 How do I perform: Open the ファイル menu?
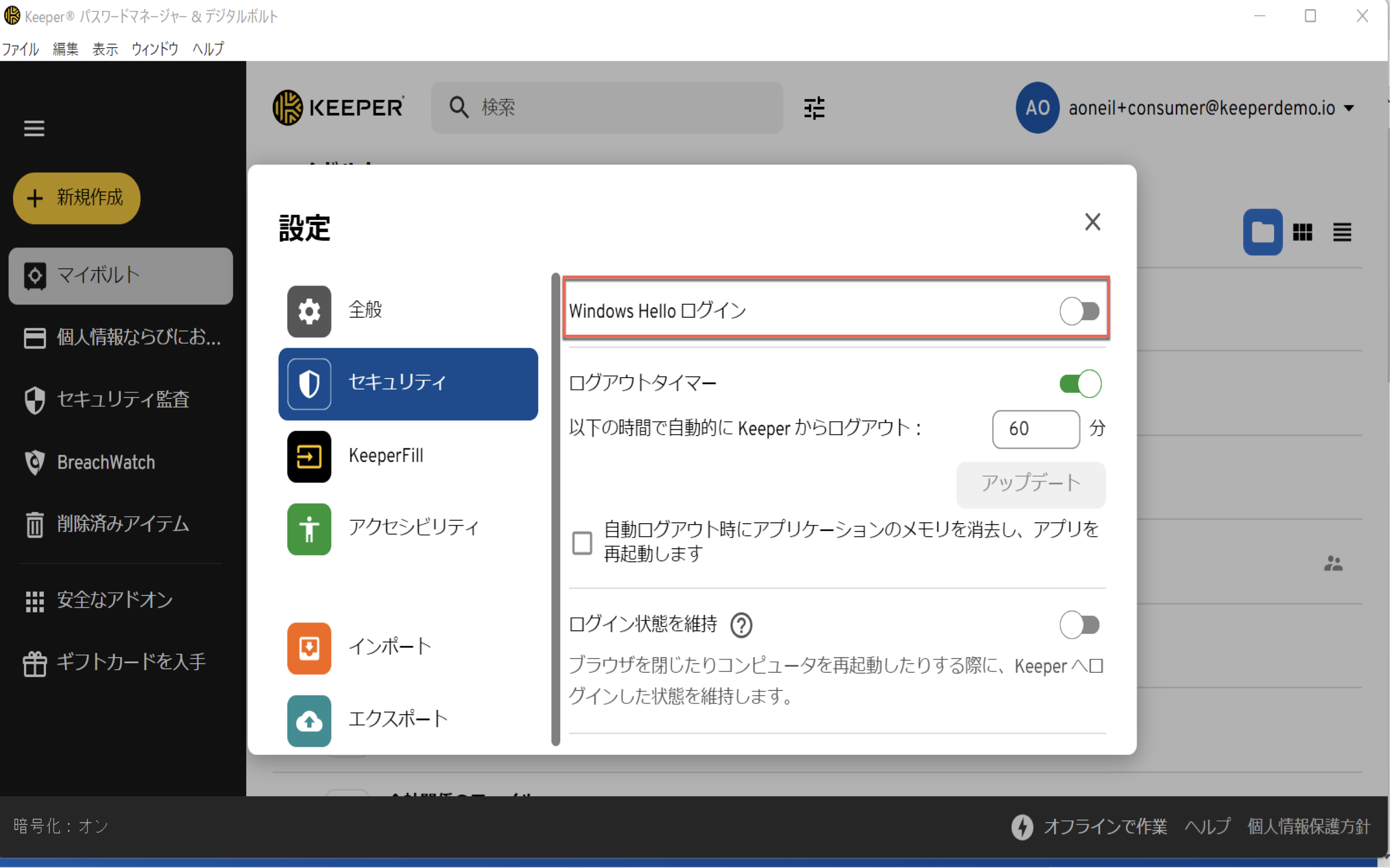point(20,49)
